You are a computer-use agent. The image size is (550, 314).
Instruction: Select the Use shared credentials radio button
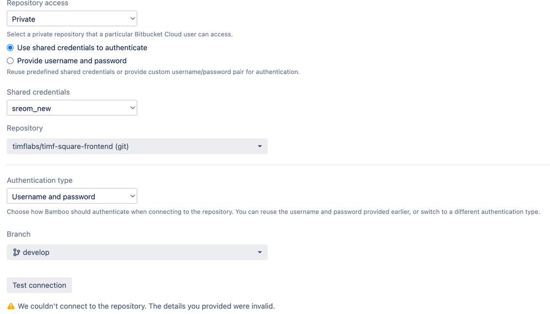[10, 48]
